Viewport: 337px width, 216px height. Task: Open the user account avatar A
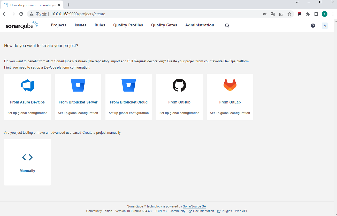(325, 25)
